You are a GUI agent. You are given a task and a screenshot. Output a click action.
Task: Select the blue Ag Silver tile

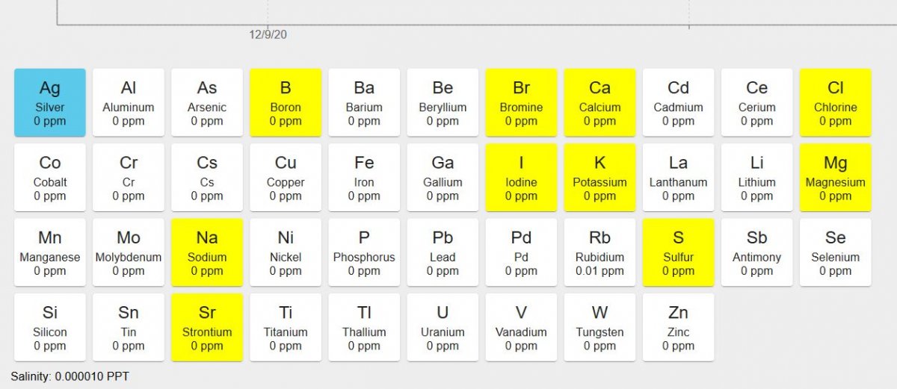(50, 102)
